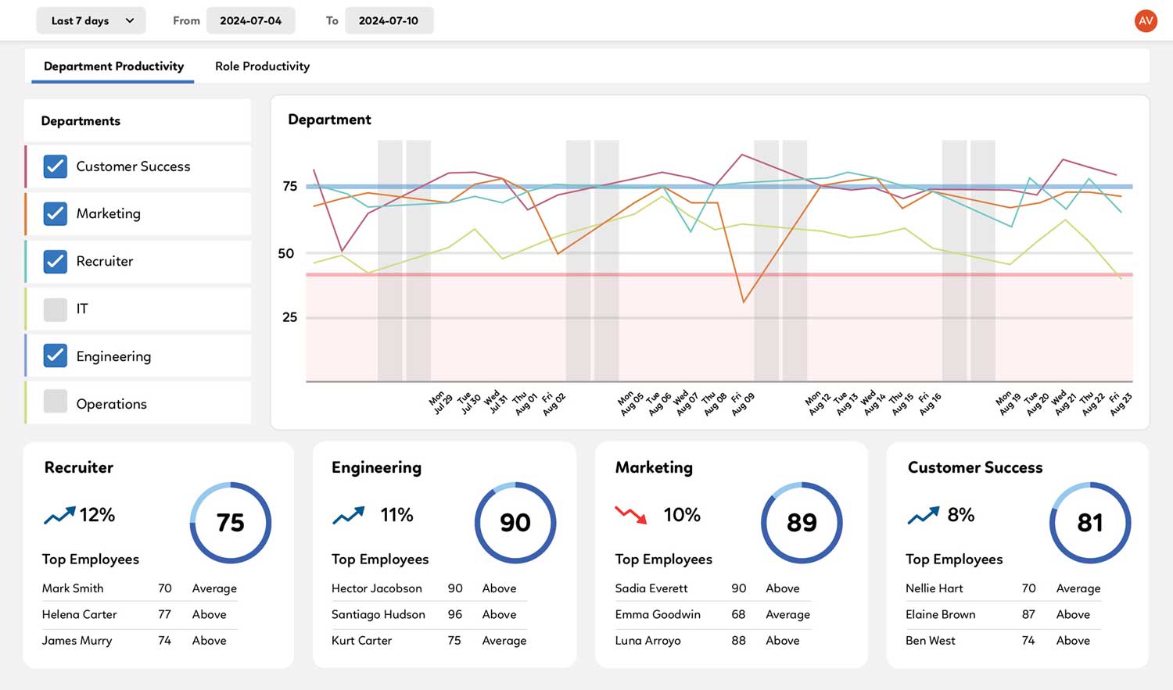Enable the IT department checkbox
Image resolution: width=1173 pixels, height=690 pixels.
pos(56,309)
